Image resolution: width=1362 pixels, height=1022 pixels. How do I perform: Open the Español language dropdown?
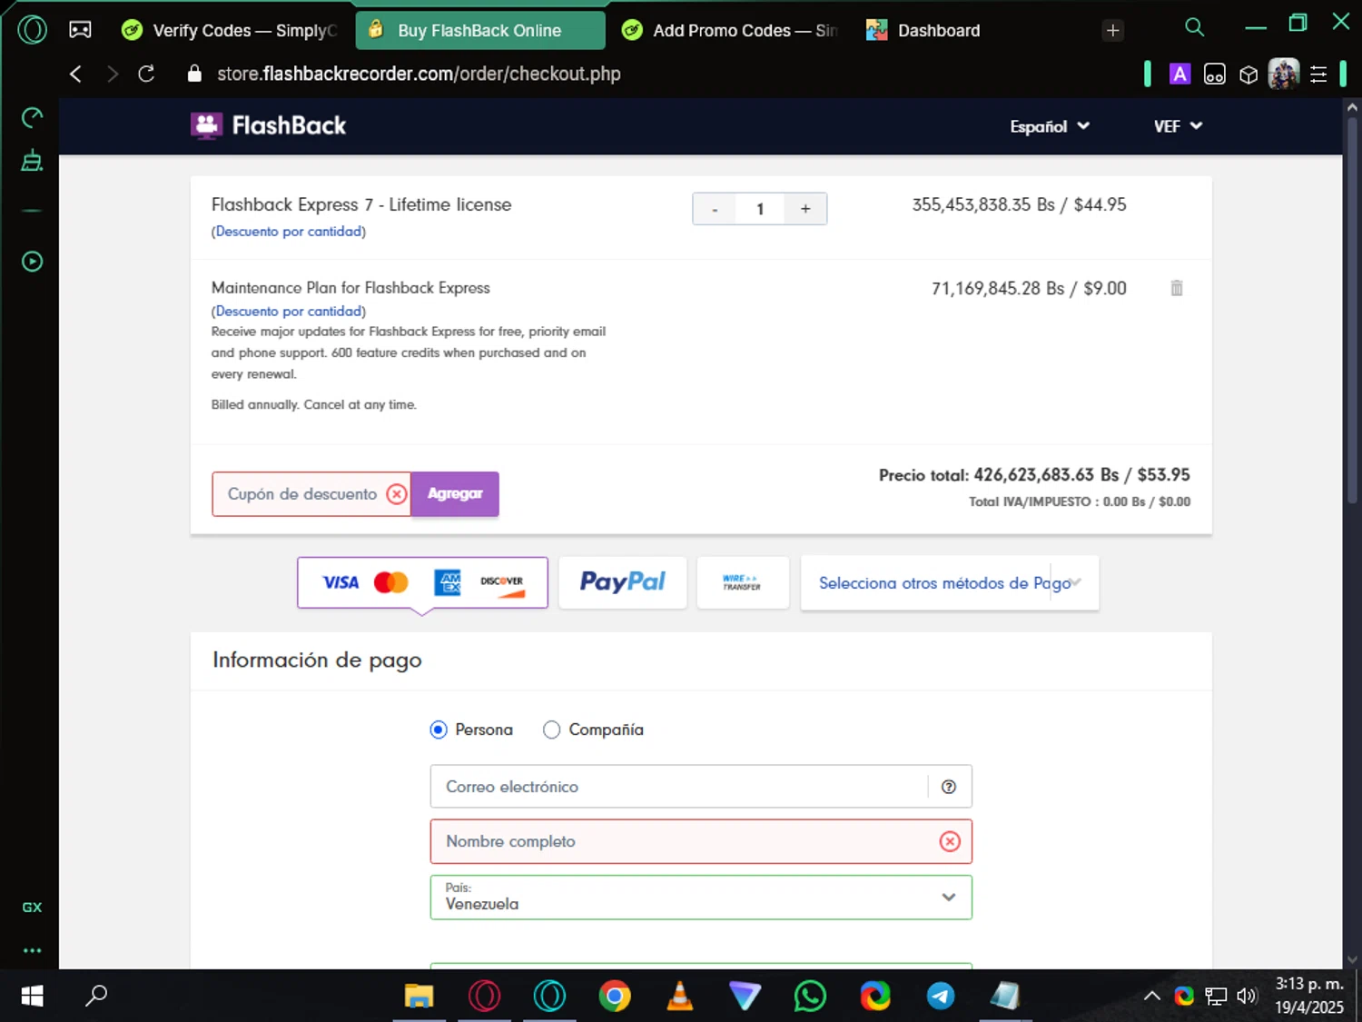pos(1050,126)
